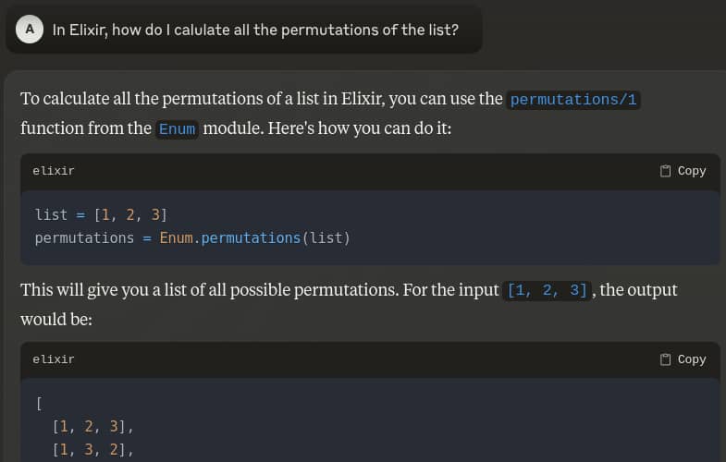Image resolution: width=726 pixels, height=462 pixels.
Task: Click the output line [1, 2, 3],
Action: [93, 427]
